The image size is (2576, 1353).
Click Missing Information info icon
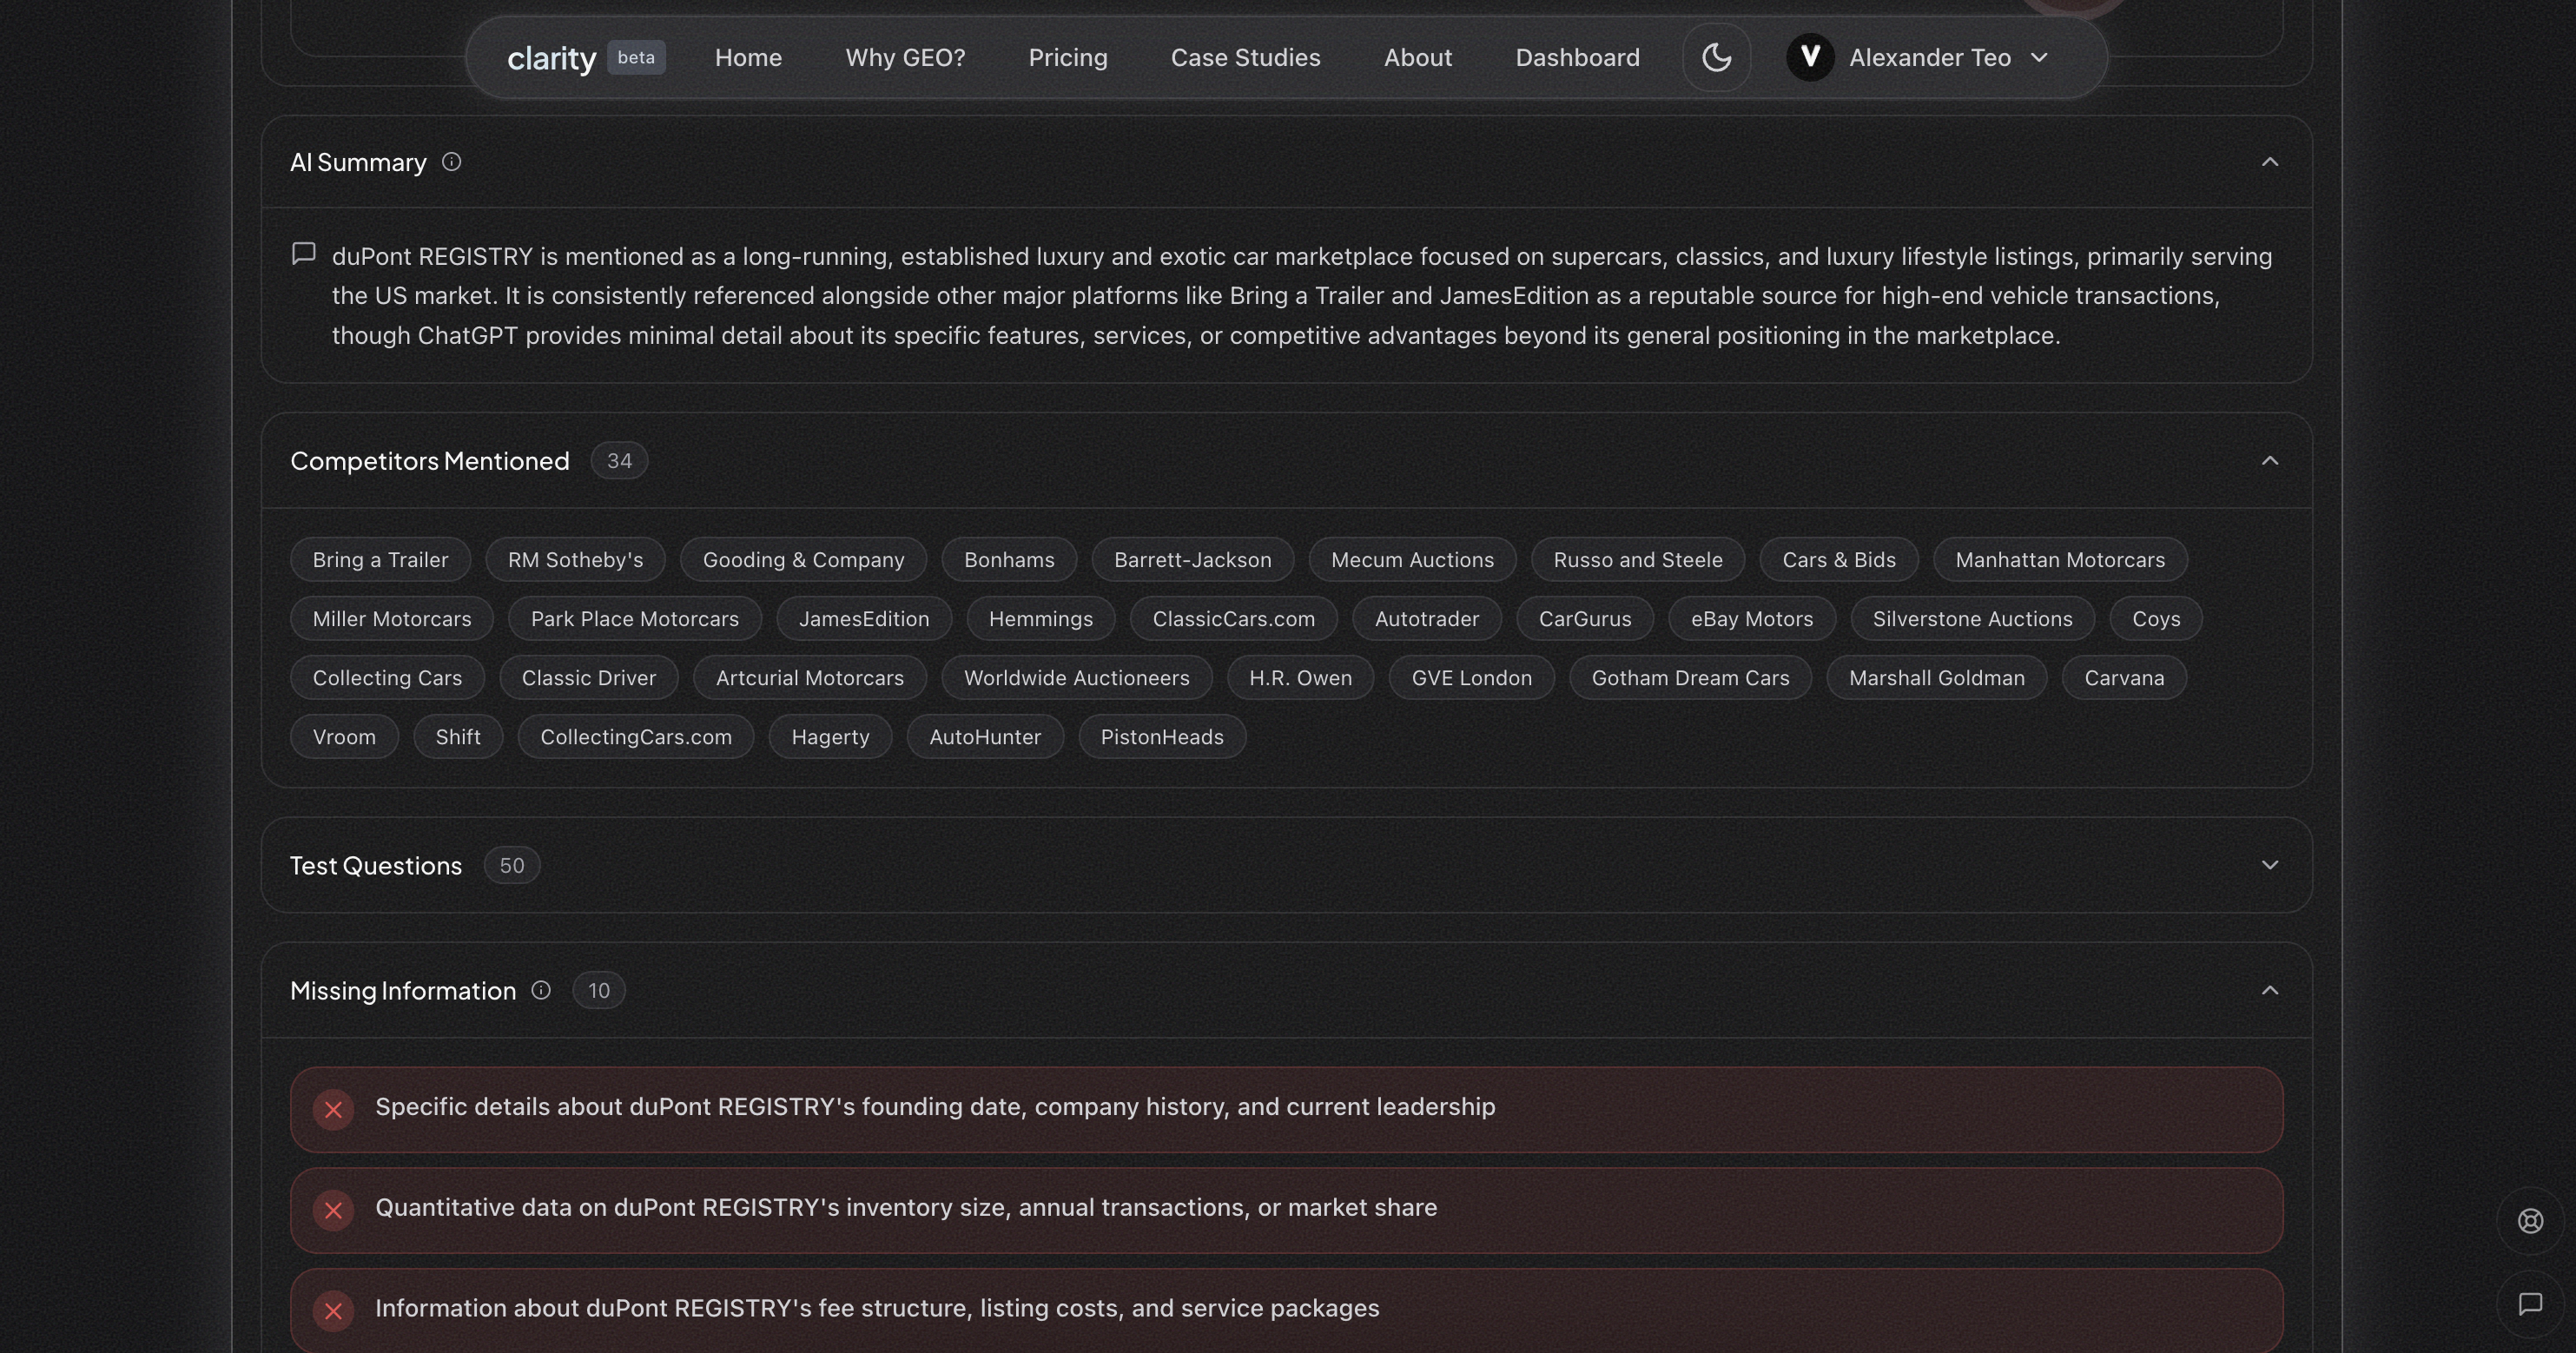click(541, 990)
